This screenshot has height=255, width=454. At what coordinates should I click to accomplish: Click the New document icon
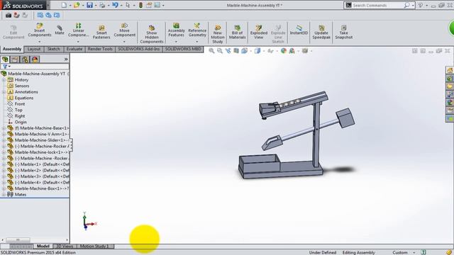click(64, 5)
